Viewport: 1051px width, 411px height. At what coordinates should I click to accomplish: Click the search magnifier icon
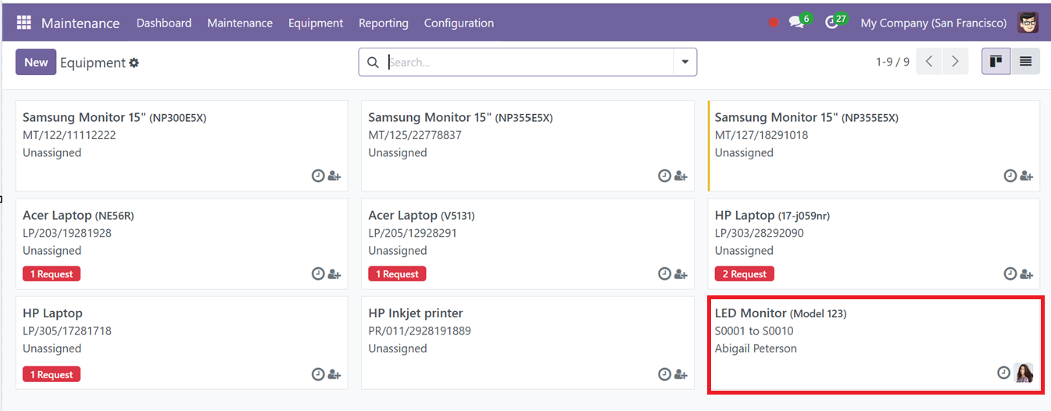pos(373,63)
